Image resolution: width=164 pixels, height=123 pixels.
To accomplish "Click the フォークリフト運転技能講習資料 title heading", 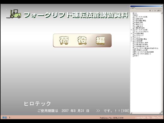I will coord(76,15).
